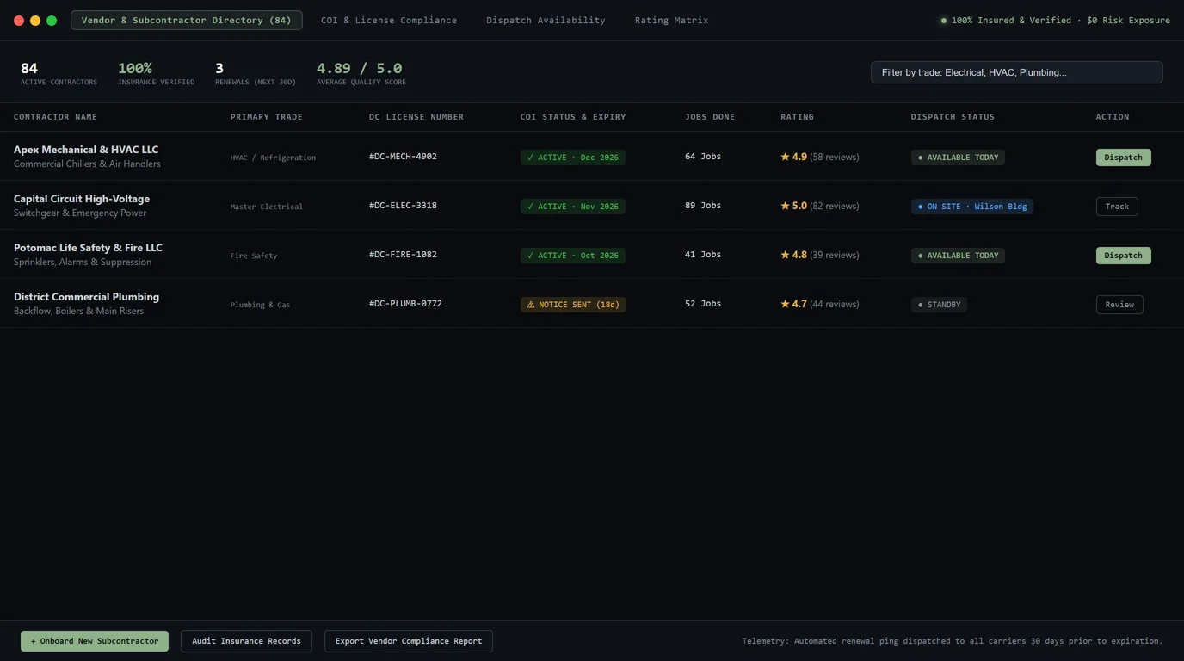Sort by COI Status & Expiry header
This screenshot has width=1184, height=661.
(x=573, y=117)
